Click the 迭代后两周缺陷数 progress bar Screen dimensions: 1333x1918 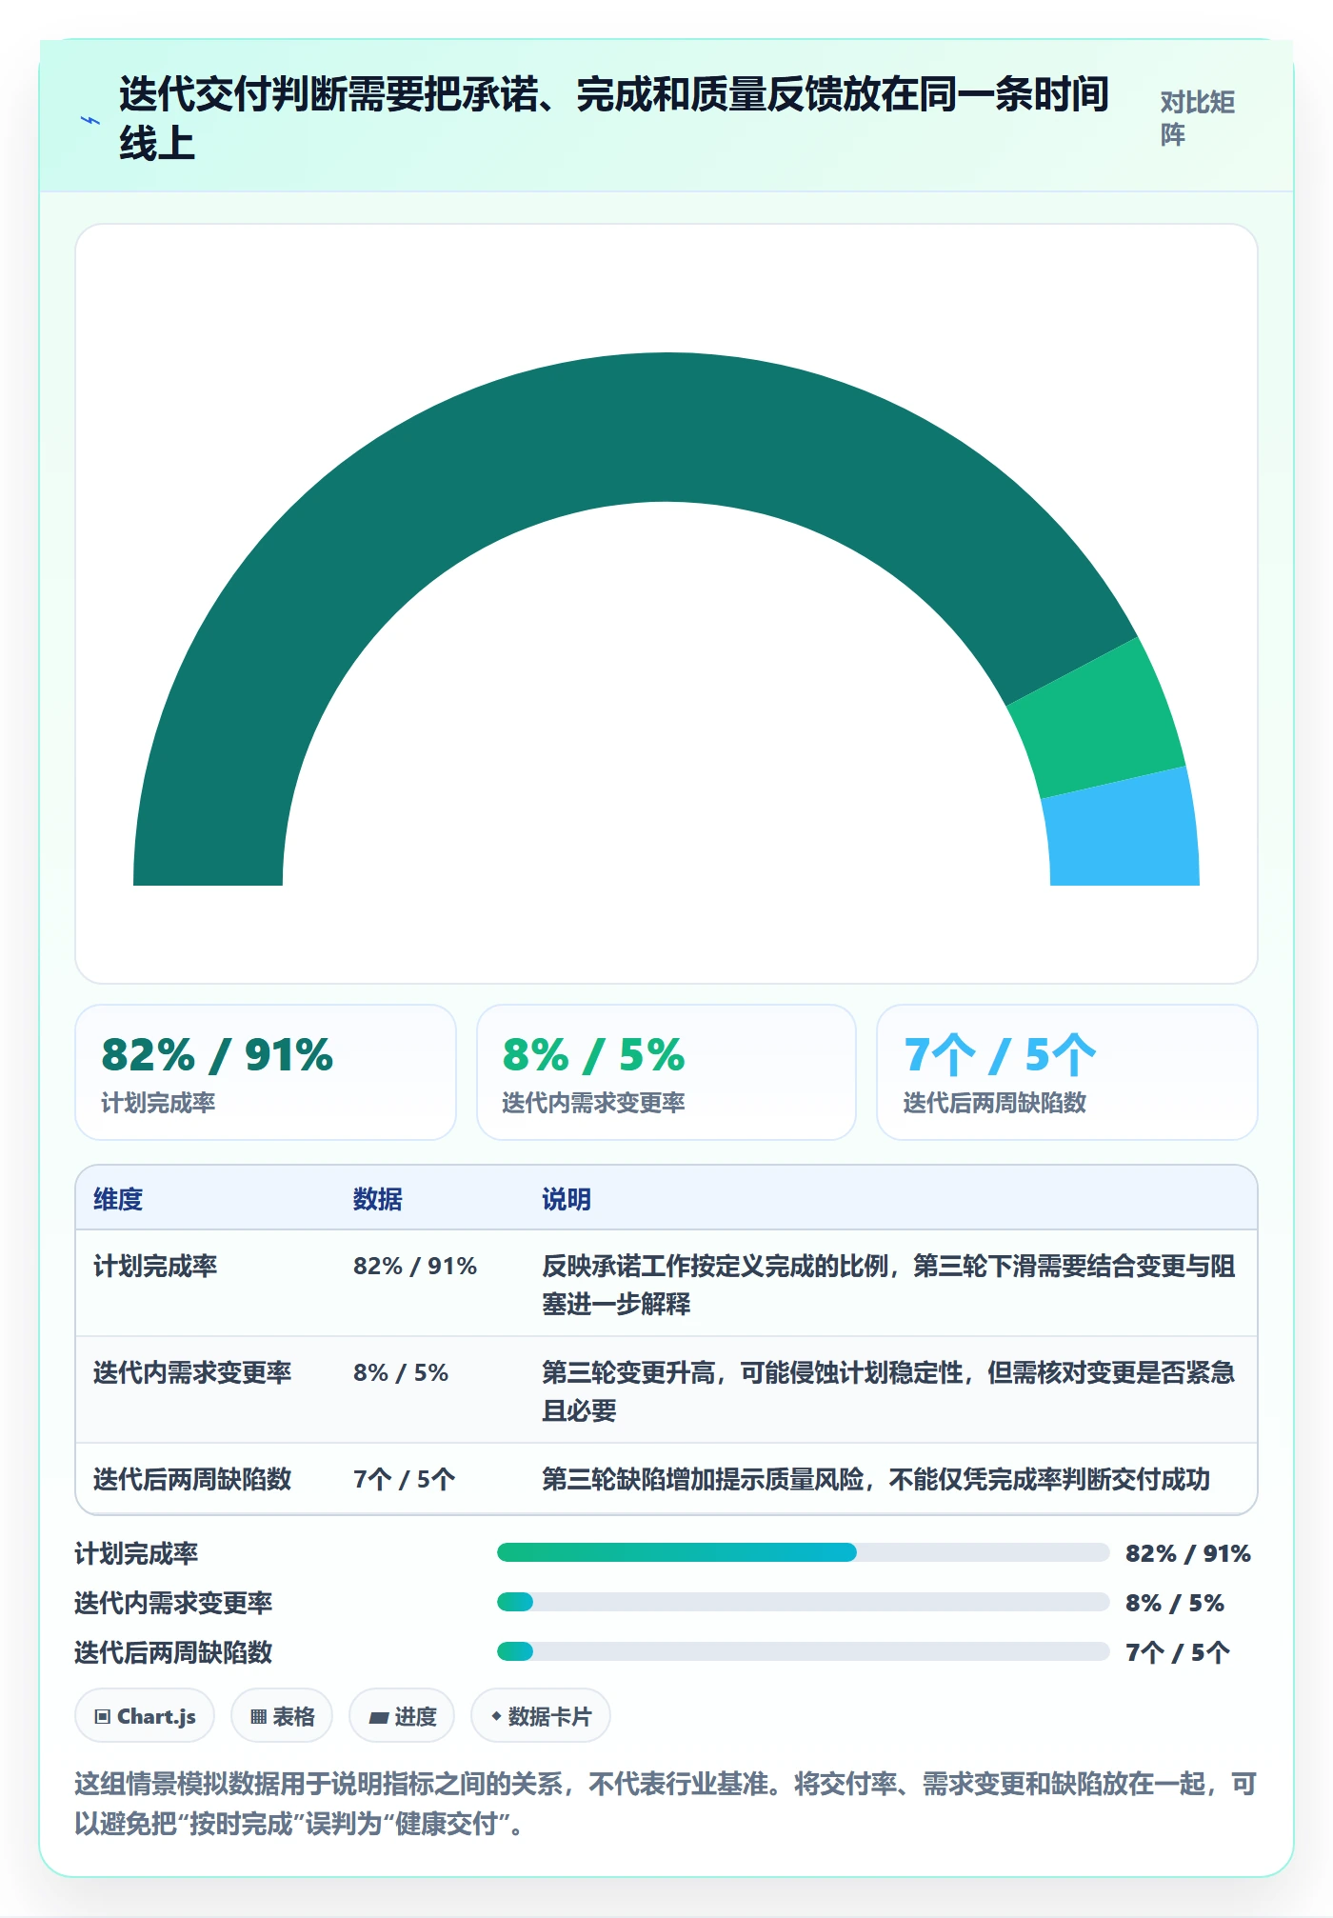click(804, 1652)
